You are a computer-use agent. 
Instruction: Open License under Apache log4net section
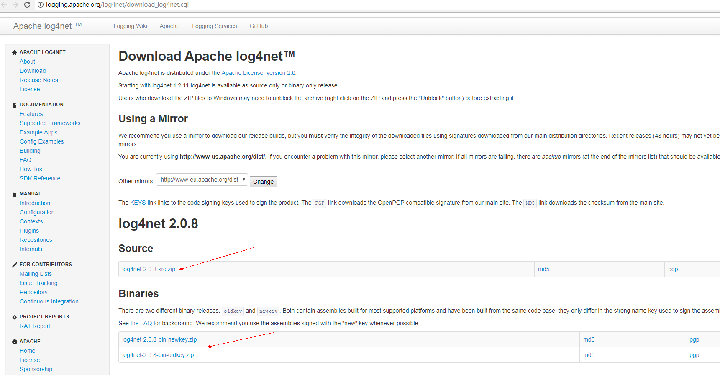(30, 89)
